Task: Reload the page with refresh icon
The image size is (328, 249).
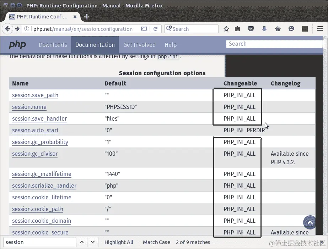Action: 155,29
